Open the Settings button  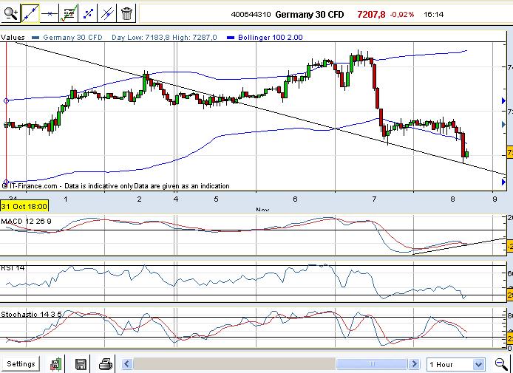[x=21, y=364]
